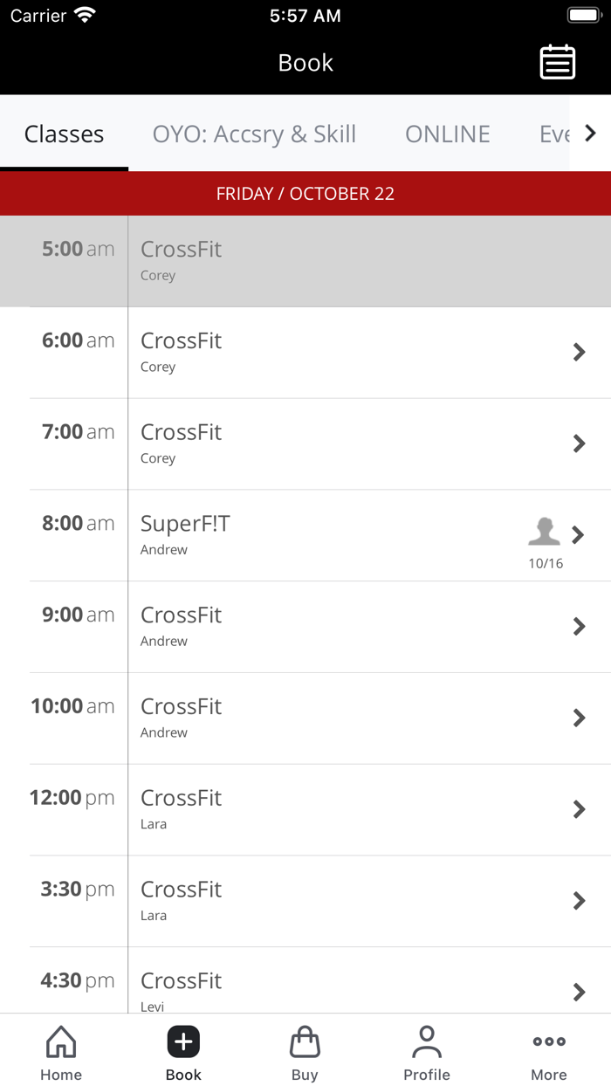This screenshot has height=1086, width=611.
Task: Open the SuperF!T class with Andrew
Action: tap(305, 535)
